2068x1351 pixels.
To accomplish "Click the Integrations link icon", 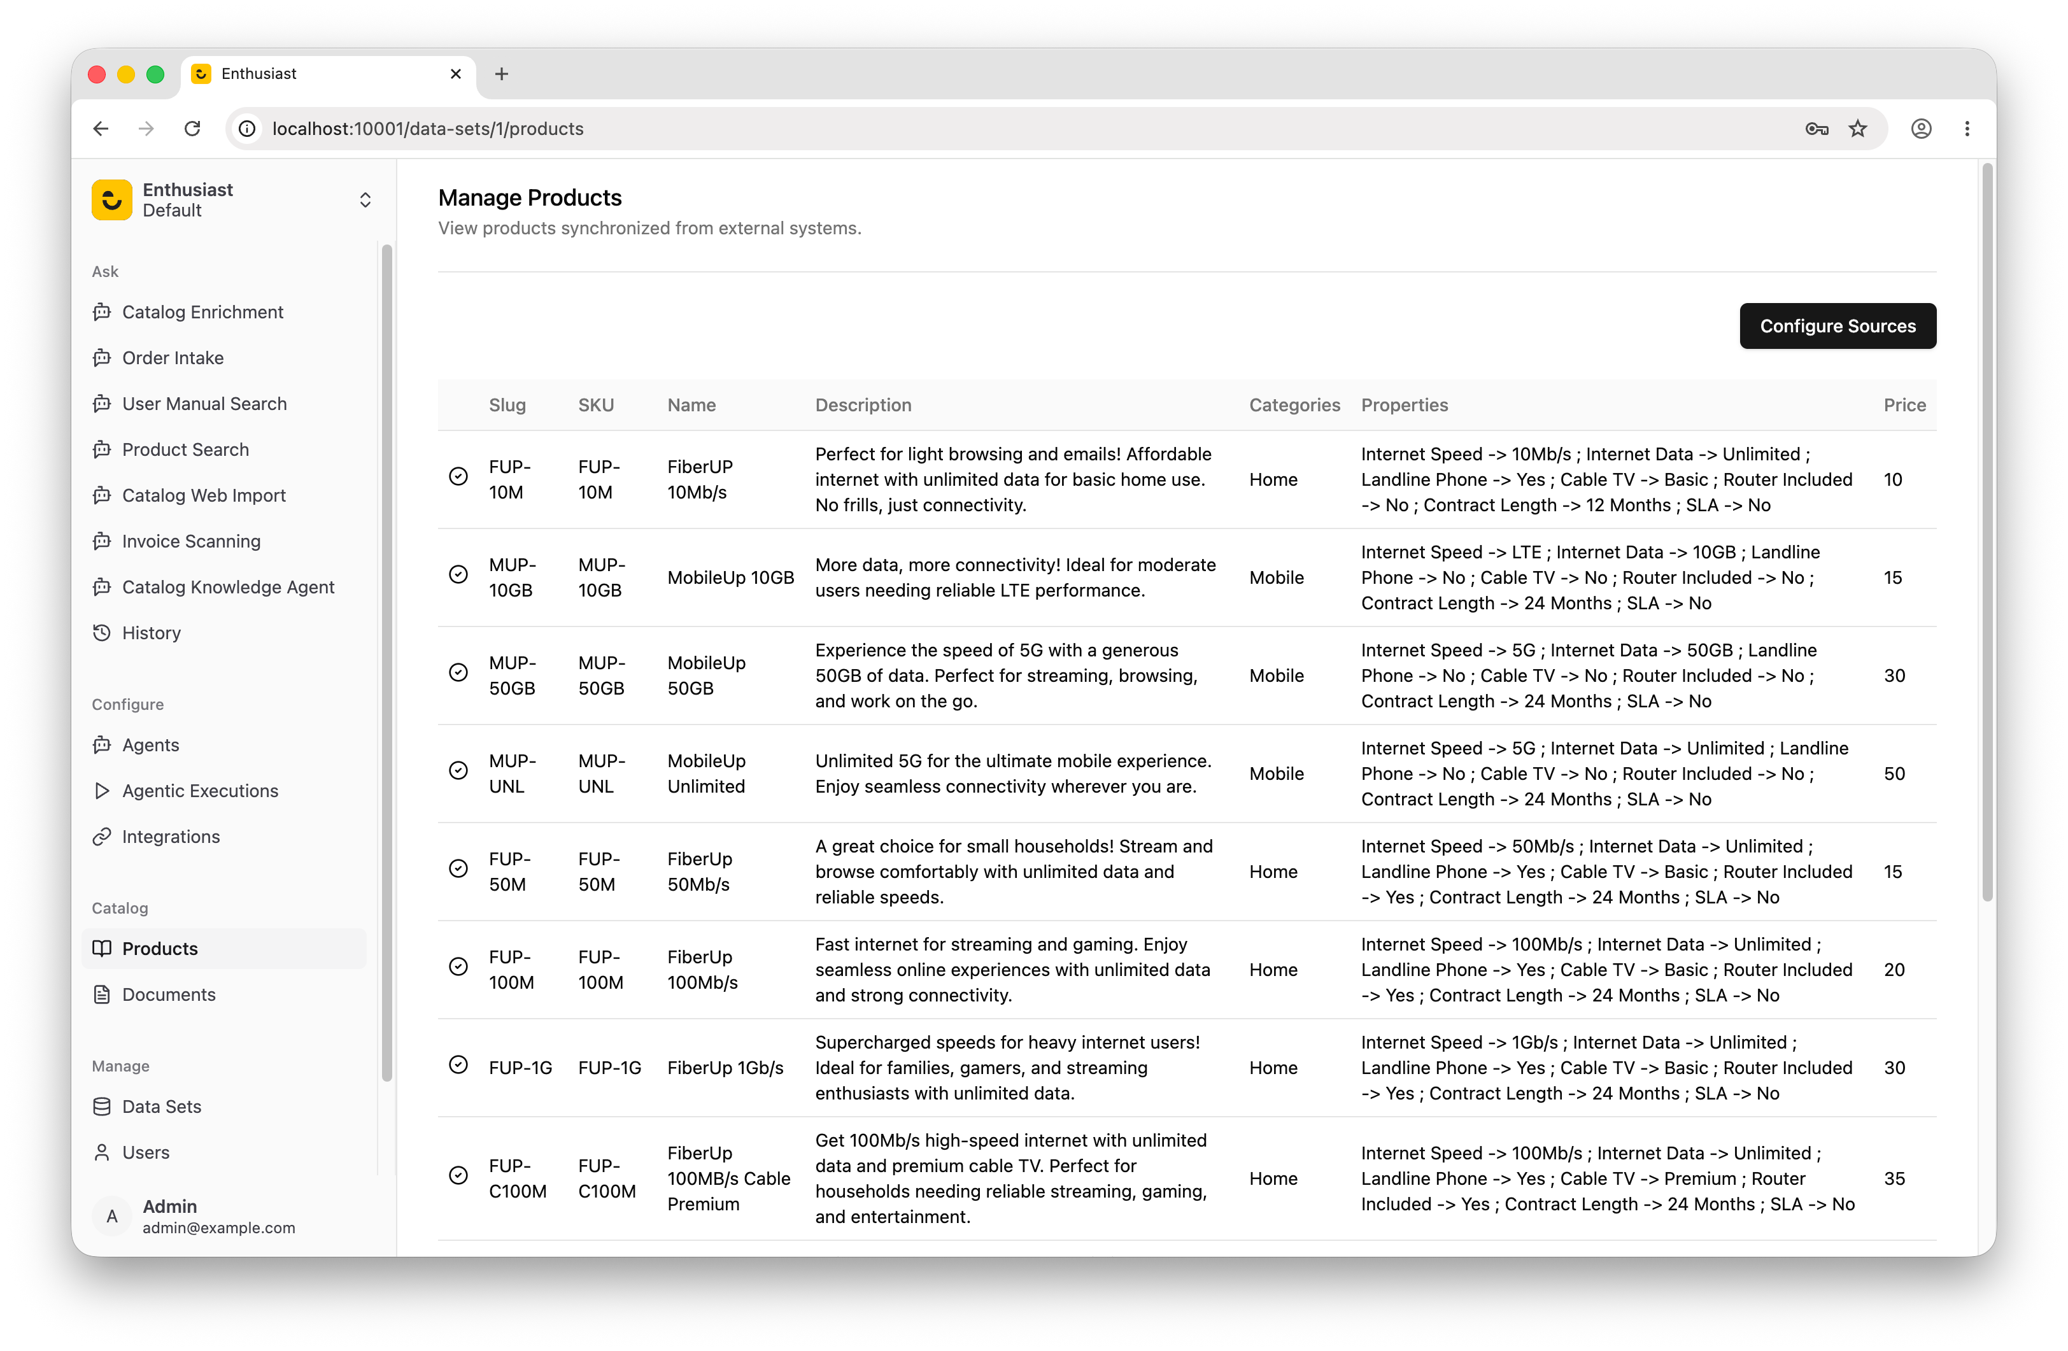I will pyautogui.click(x=102, y=837).
